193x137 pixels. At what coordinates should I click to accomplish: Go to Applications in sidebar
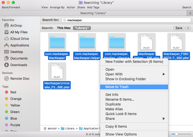[17, 45]
